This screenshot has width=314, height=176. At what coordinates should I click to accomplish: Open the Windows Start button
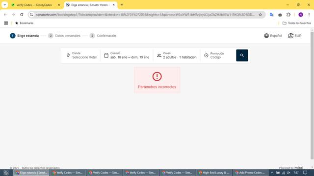point(6,173)
